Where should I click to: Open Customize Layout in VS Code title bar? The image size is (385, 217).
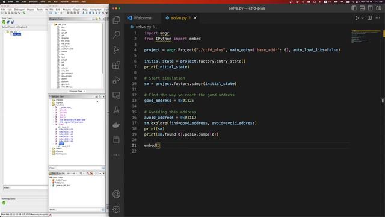coord(378,8)
